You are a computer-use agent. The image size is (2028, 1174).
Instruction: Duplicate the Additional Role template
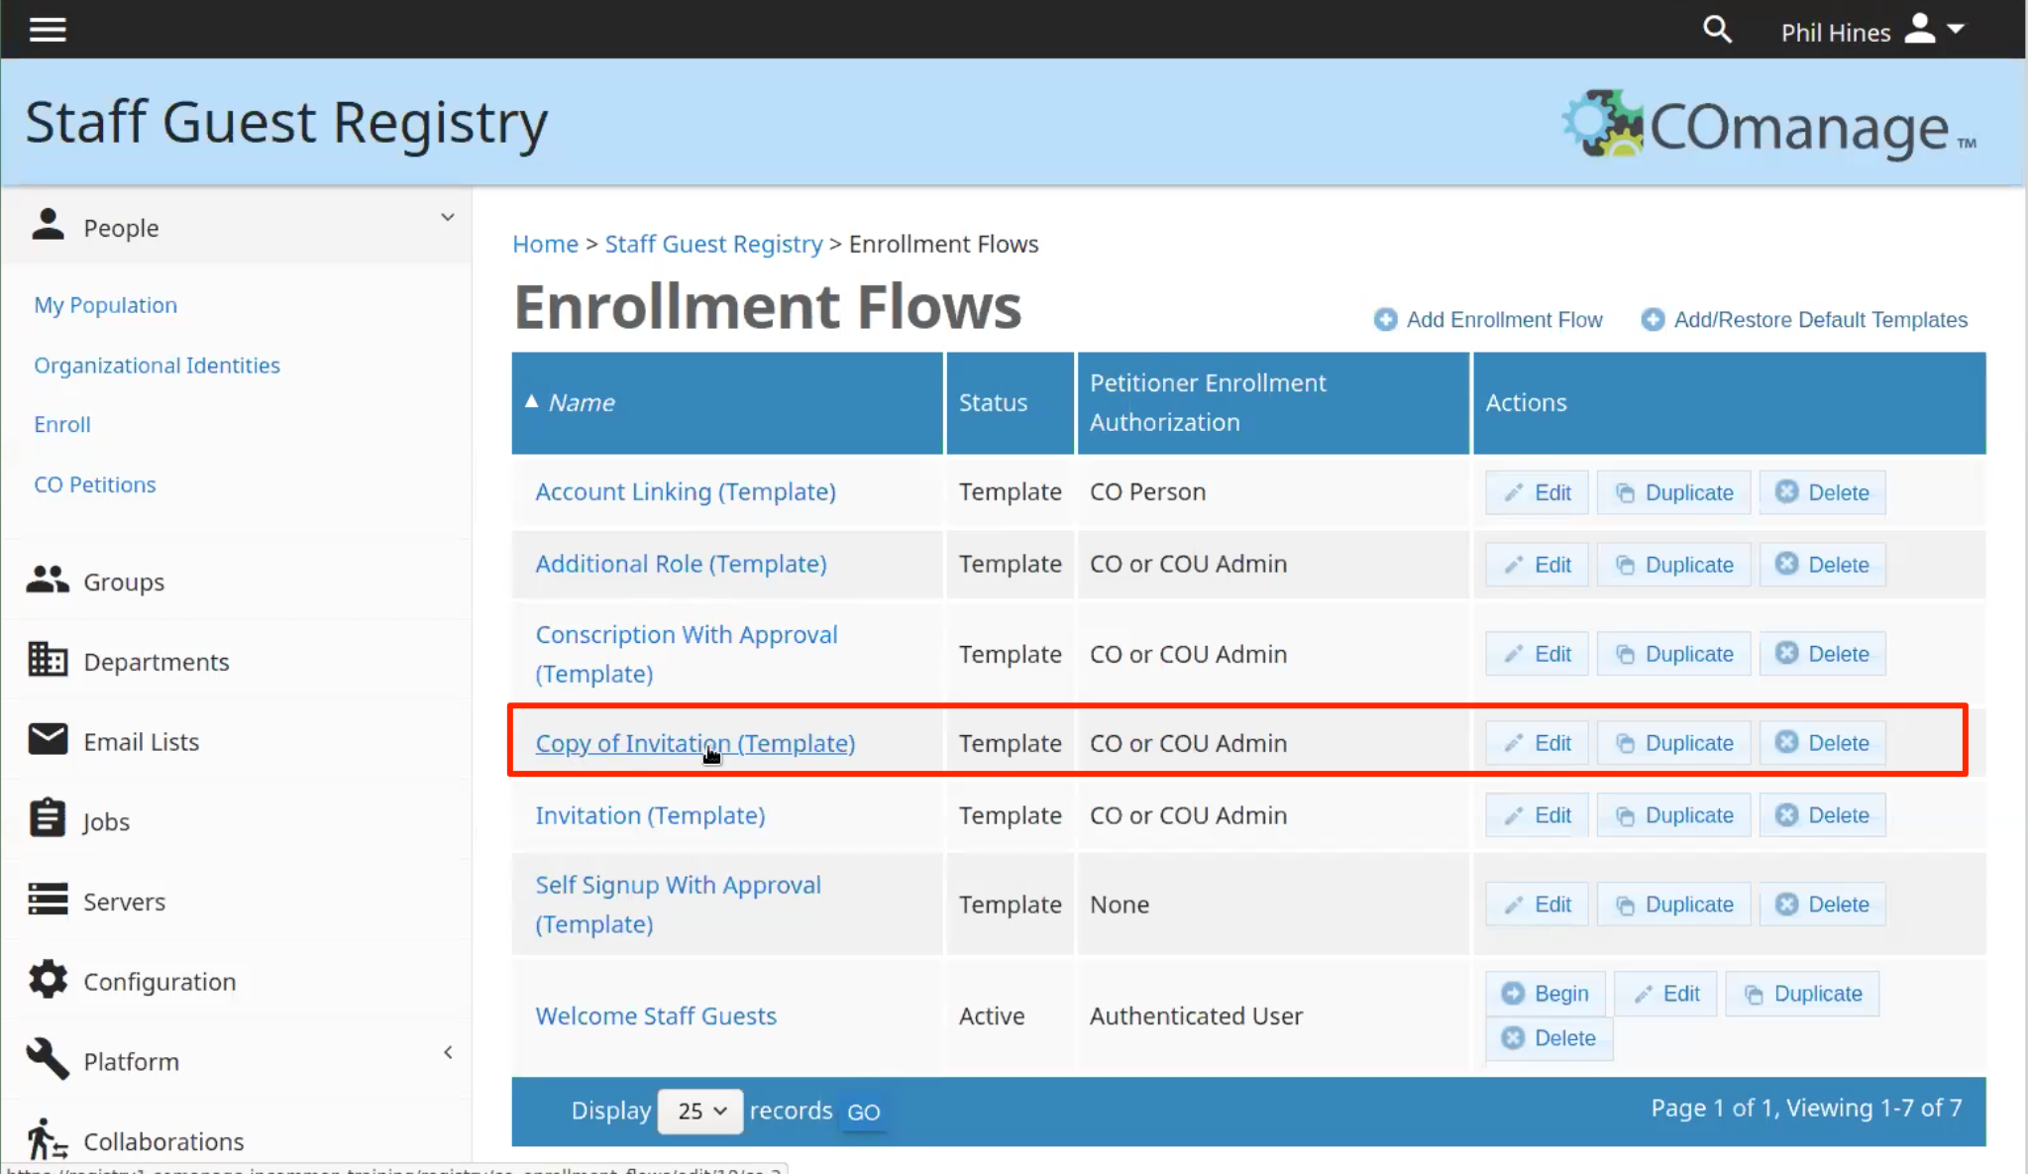tap(1673, 565)
